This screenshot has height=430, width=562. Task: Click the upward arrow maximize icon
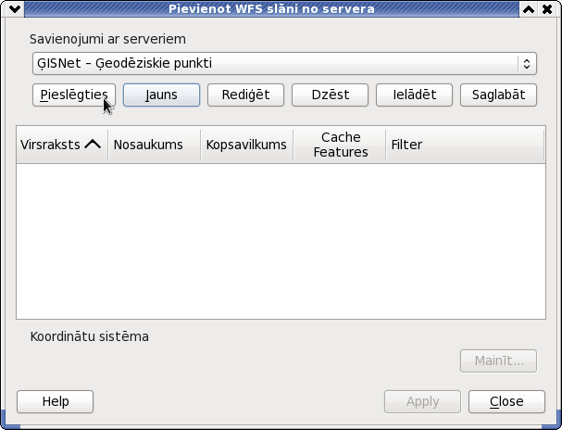pyautogui.click(x=529, y=9)
